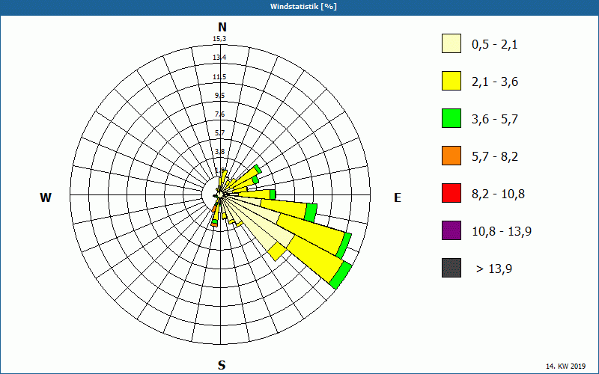Screen dimensions: 599x374
Task: Click the 3,8 ring scale label
Action: point(219,152)
